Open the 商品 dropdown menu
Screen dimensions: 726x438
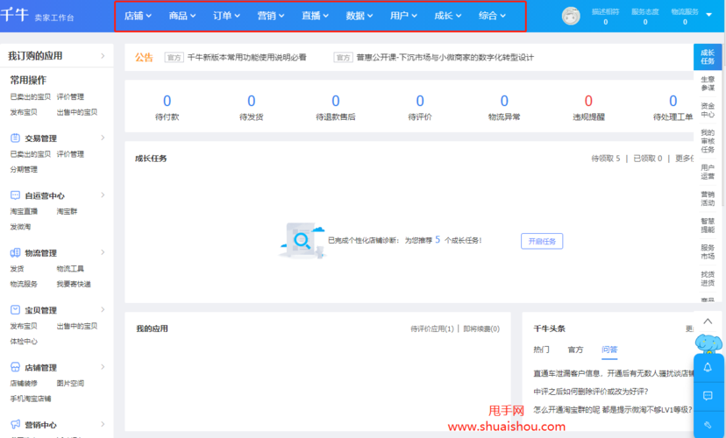click(x=182, y=16)
